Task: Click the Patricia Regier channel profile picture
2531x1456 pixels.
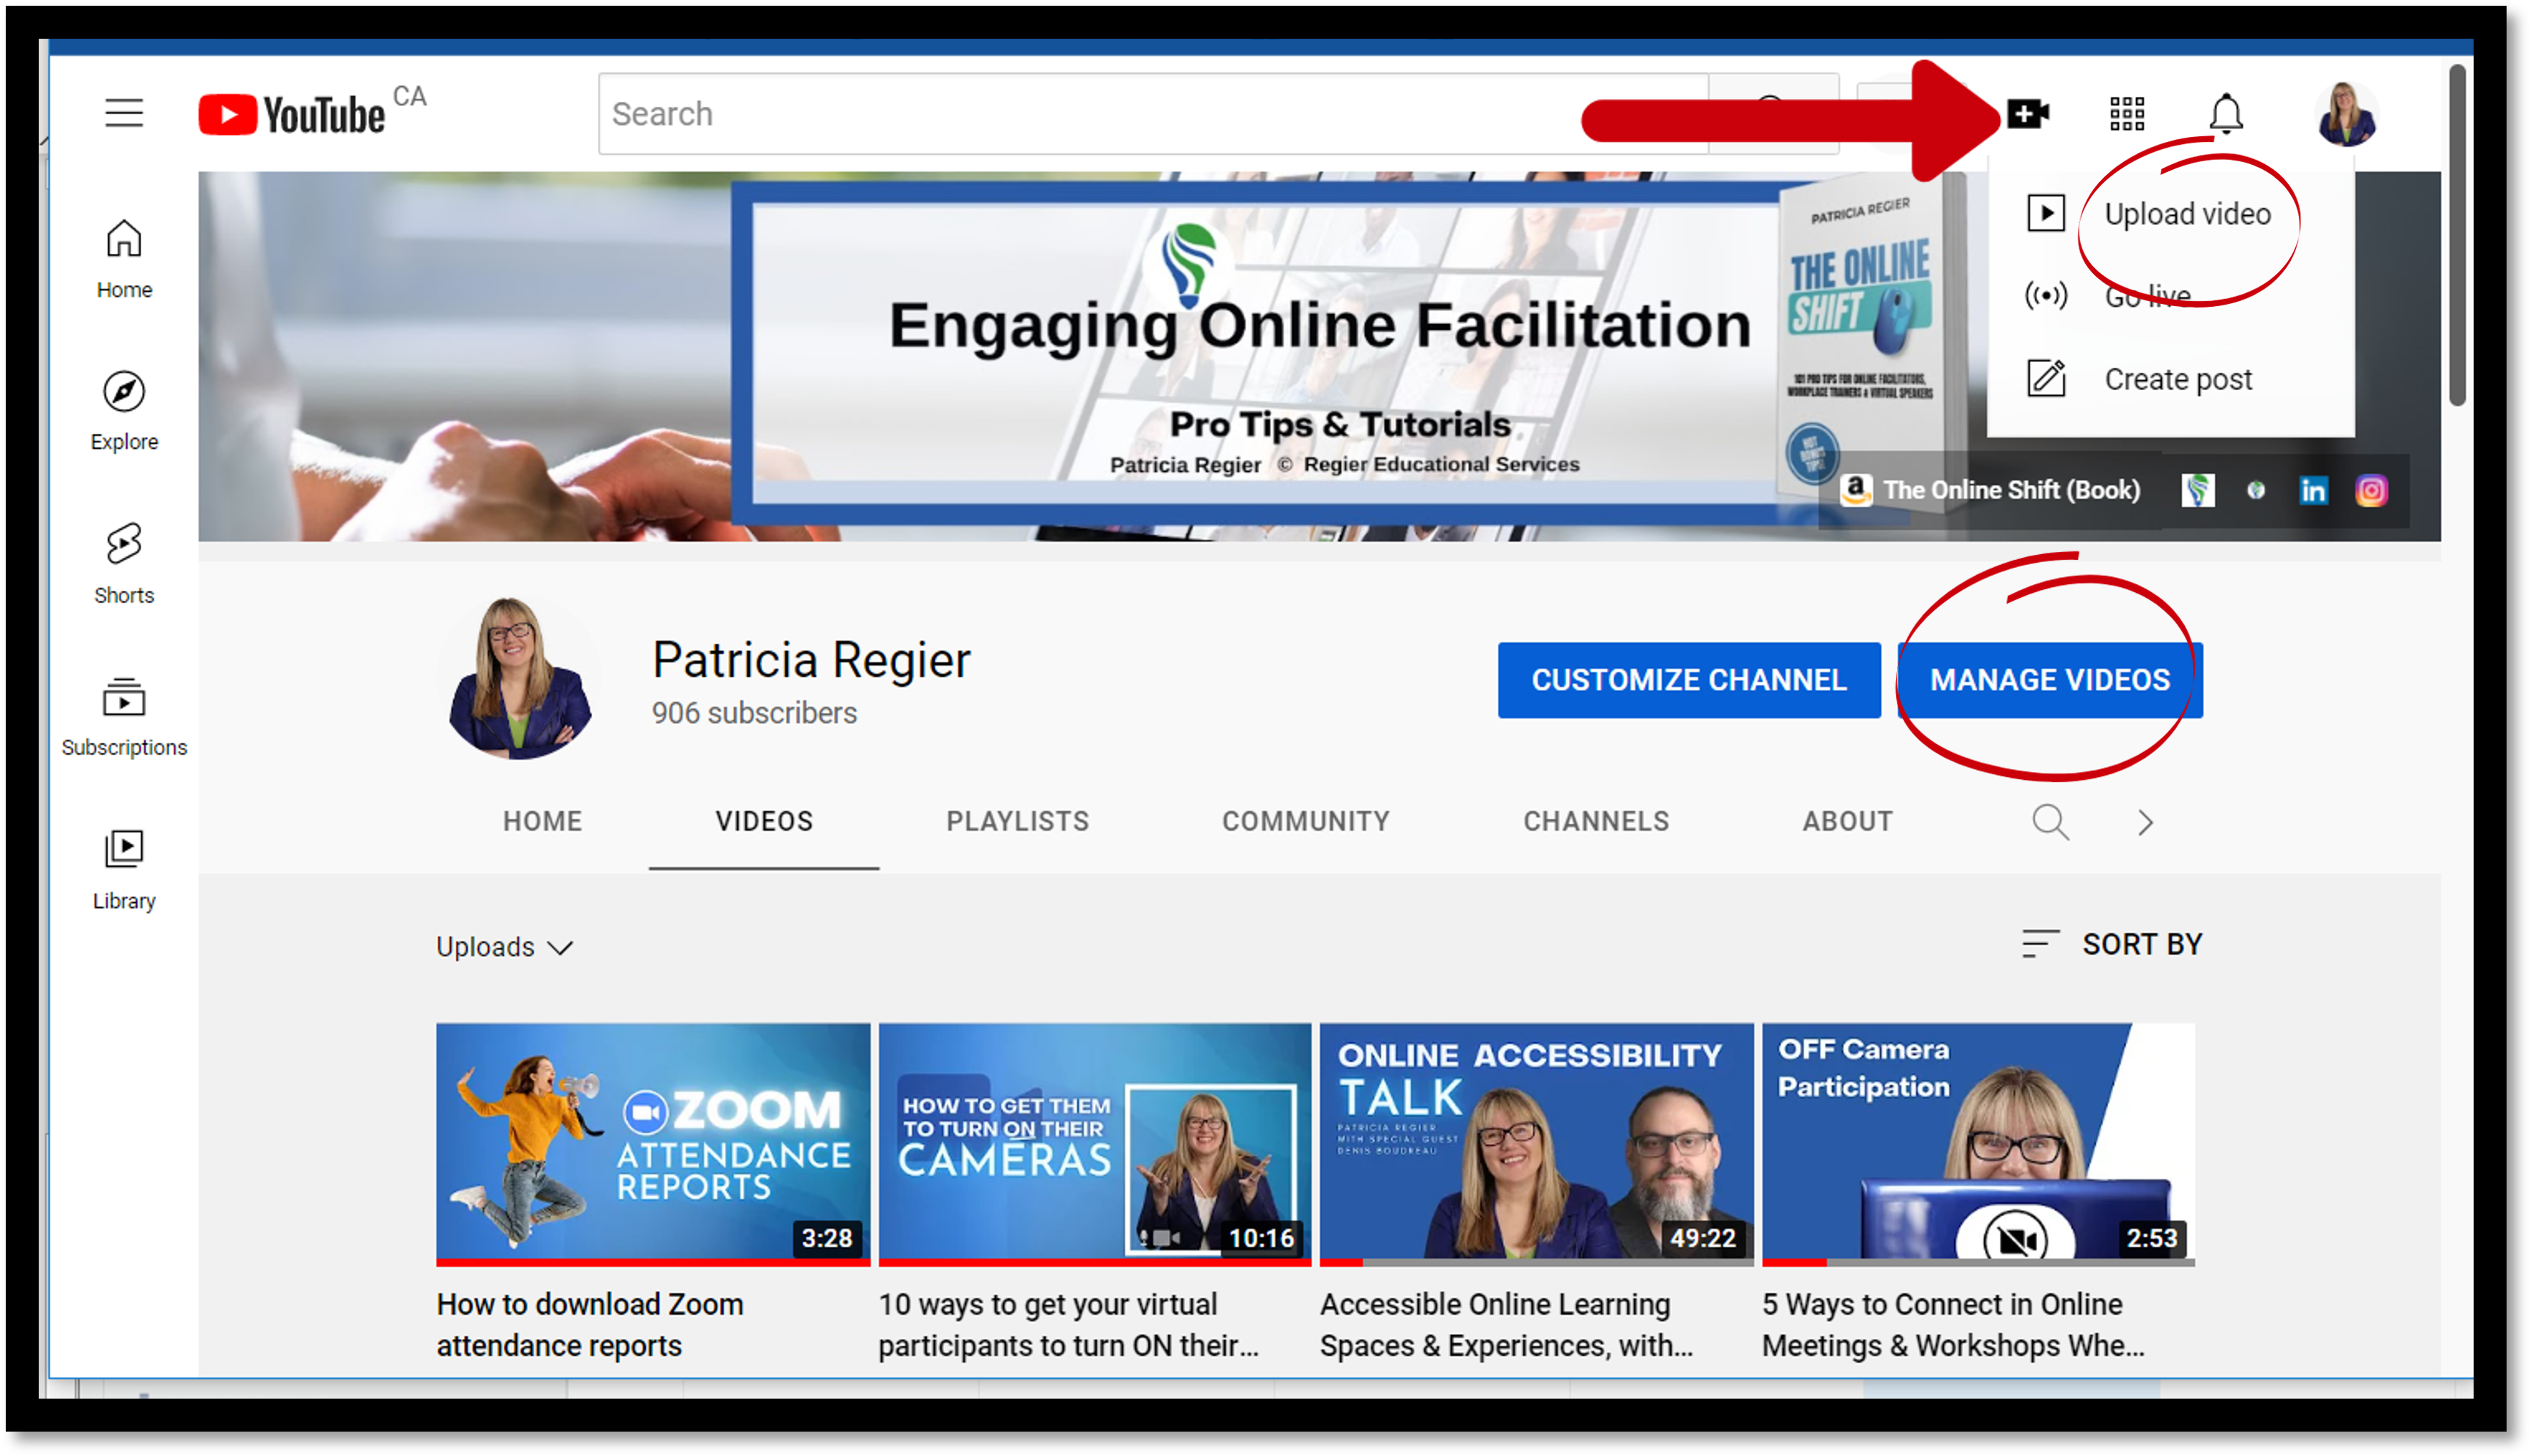Action: [519, 678]
